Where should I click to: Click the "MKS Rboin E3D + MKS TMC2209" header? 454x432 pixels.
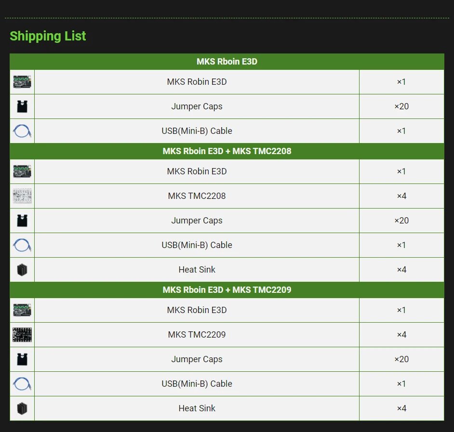pyautogui.click(x=227, y=290)
